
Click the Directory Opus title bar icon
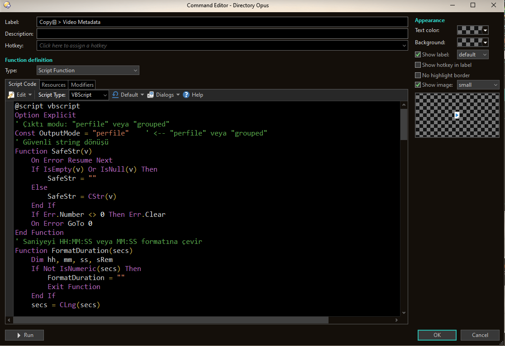[7, 5]
